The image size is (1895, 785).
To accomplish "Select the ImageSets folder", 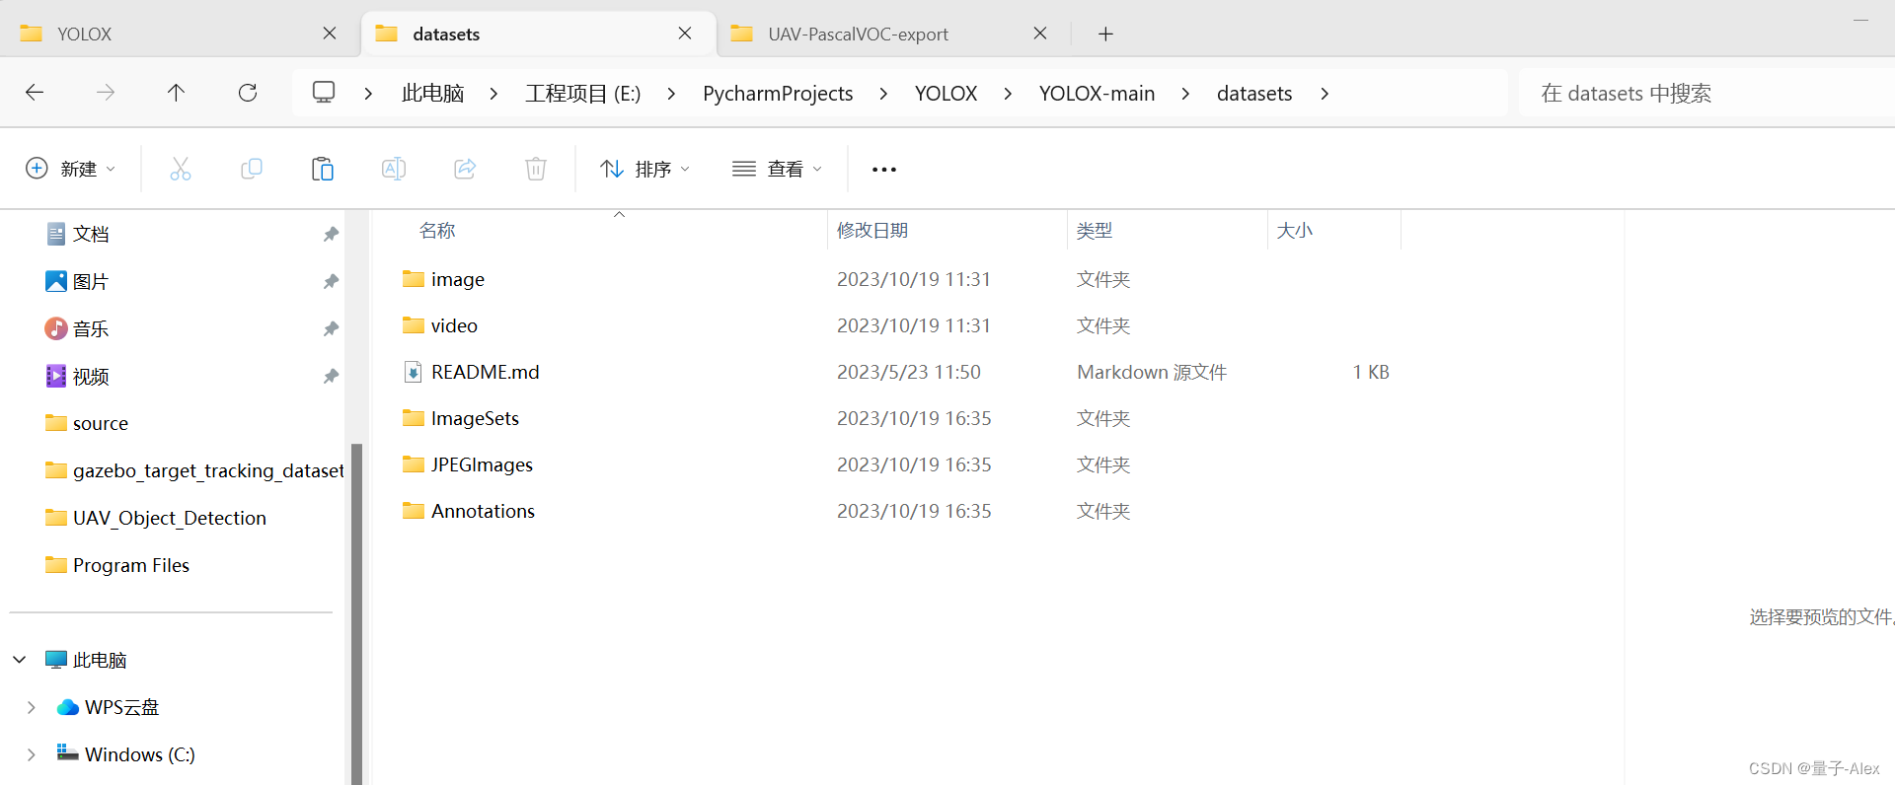I will coord(475,418).
